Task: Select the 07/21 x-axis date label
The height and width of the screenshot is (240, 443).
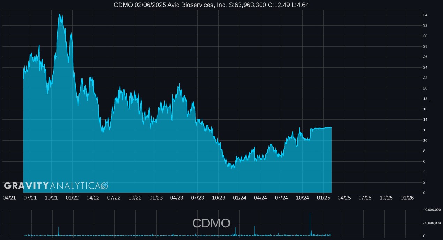Action: [x=30, y=198]
